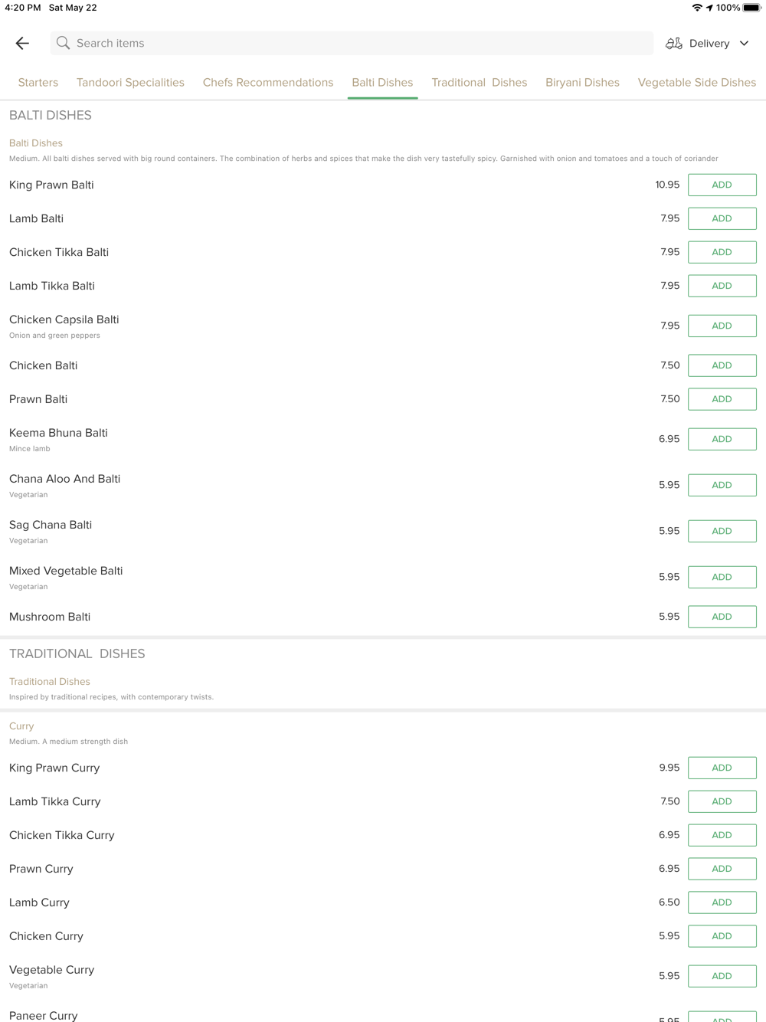The image size is (766, 1022).
Task: Add Mushroom Balti to order
Action: 722,617
